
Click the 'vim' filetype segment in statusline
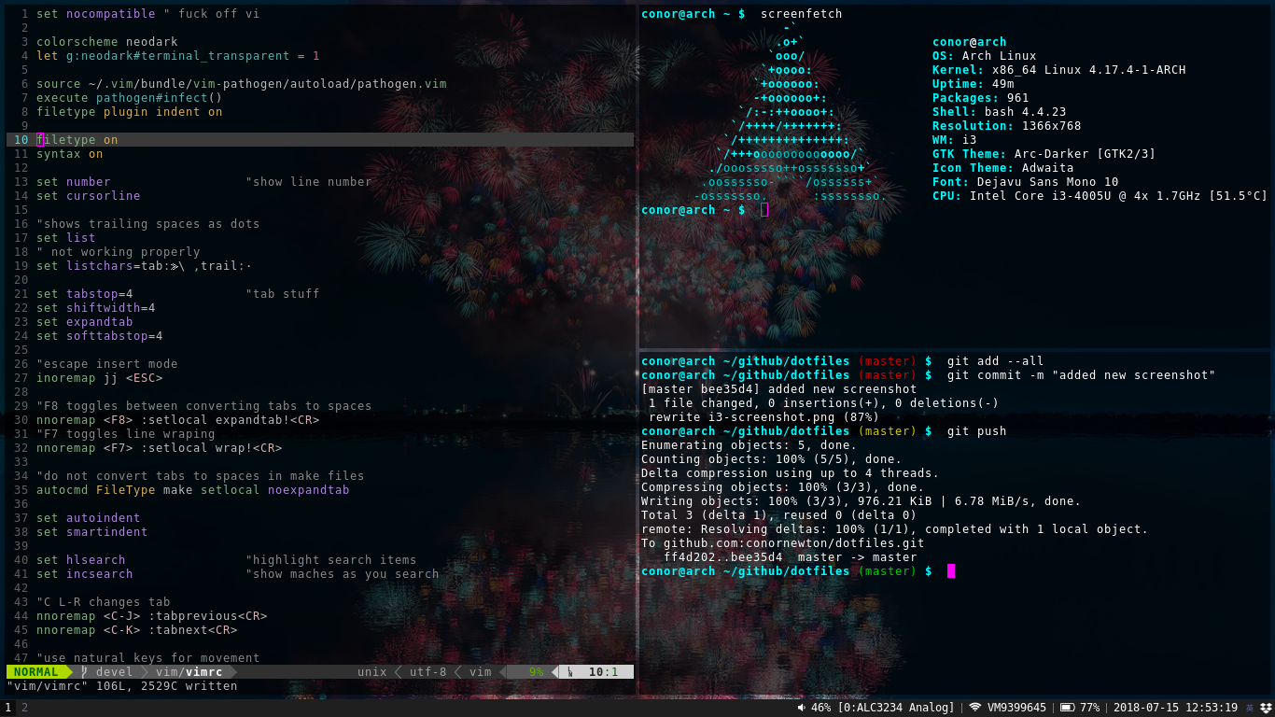(480, 672)
